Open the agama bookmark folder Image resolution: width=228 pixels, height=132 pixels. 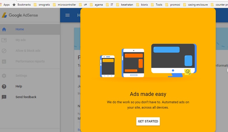coord(97,5)
